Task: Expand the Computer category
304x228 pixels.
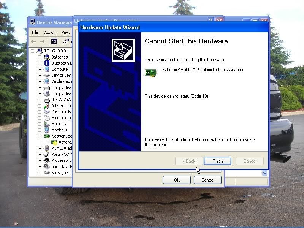Action: (x=40, y=69)
